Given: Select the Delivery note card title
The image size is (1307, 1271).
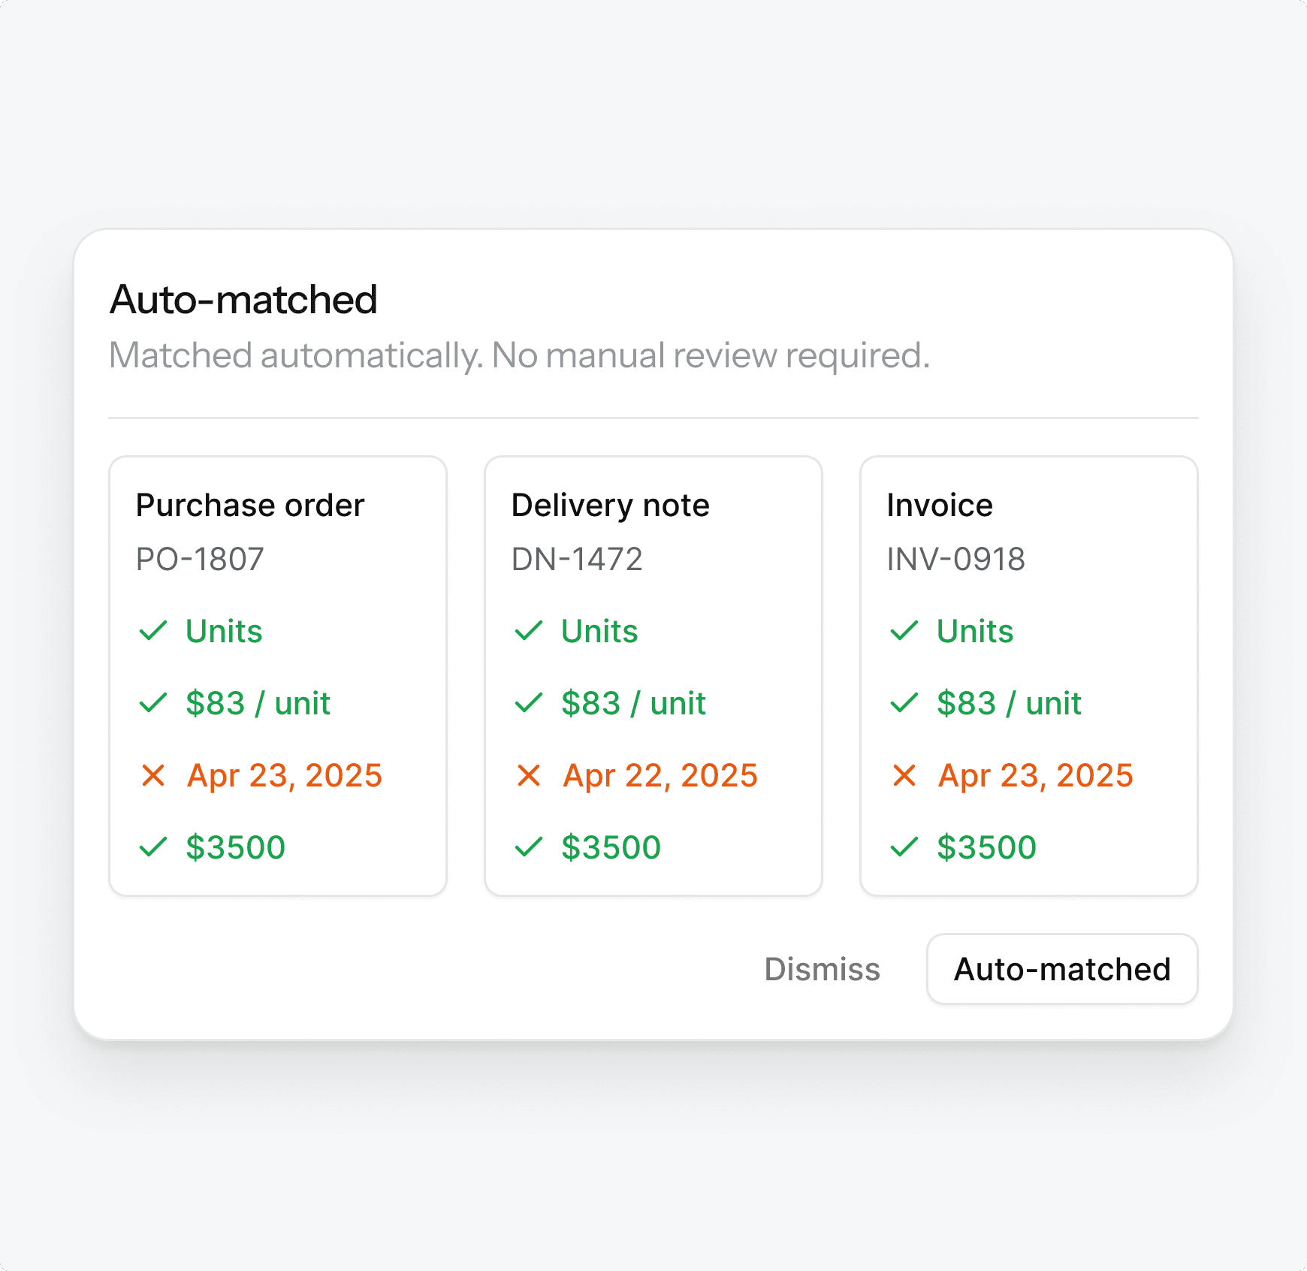Looking at the screenshot, I should [x=610, y=505].
